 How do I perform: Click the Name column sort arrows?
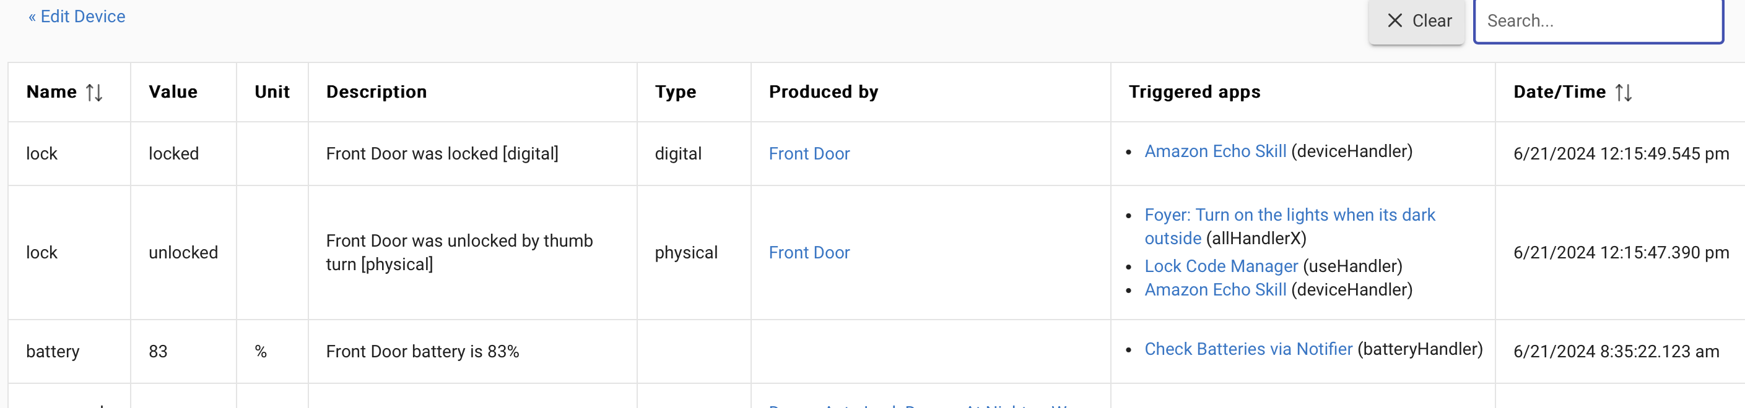tap(94, 92)
